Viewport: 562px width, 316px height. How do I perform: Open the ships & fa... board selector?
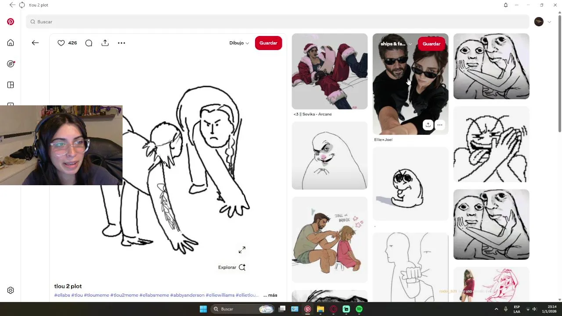pos(396,44)
